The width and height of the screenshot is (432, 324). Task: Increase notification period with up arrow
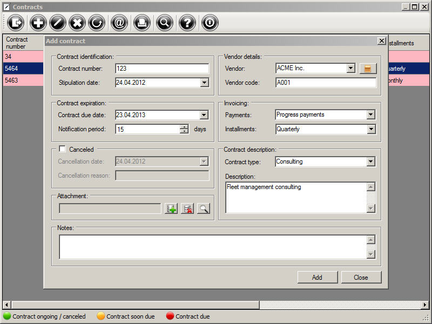coord(184,127)
